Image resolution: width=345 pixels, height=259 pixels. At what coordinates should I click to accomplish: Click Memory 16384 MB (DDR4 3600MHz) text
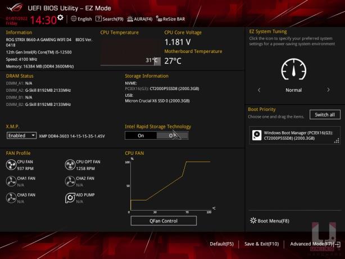click(40, 66)
